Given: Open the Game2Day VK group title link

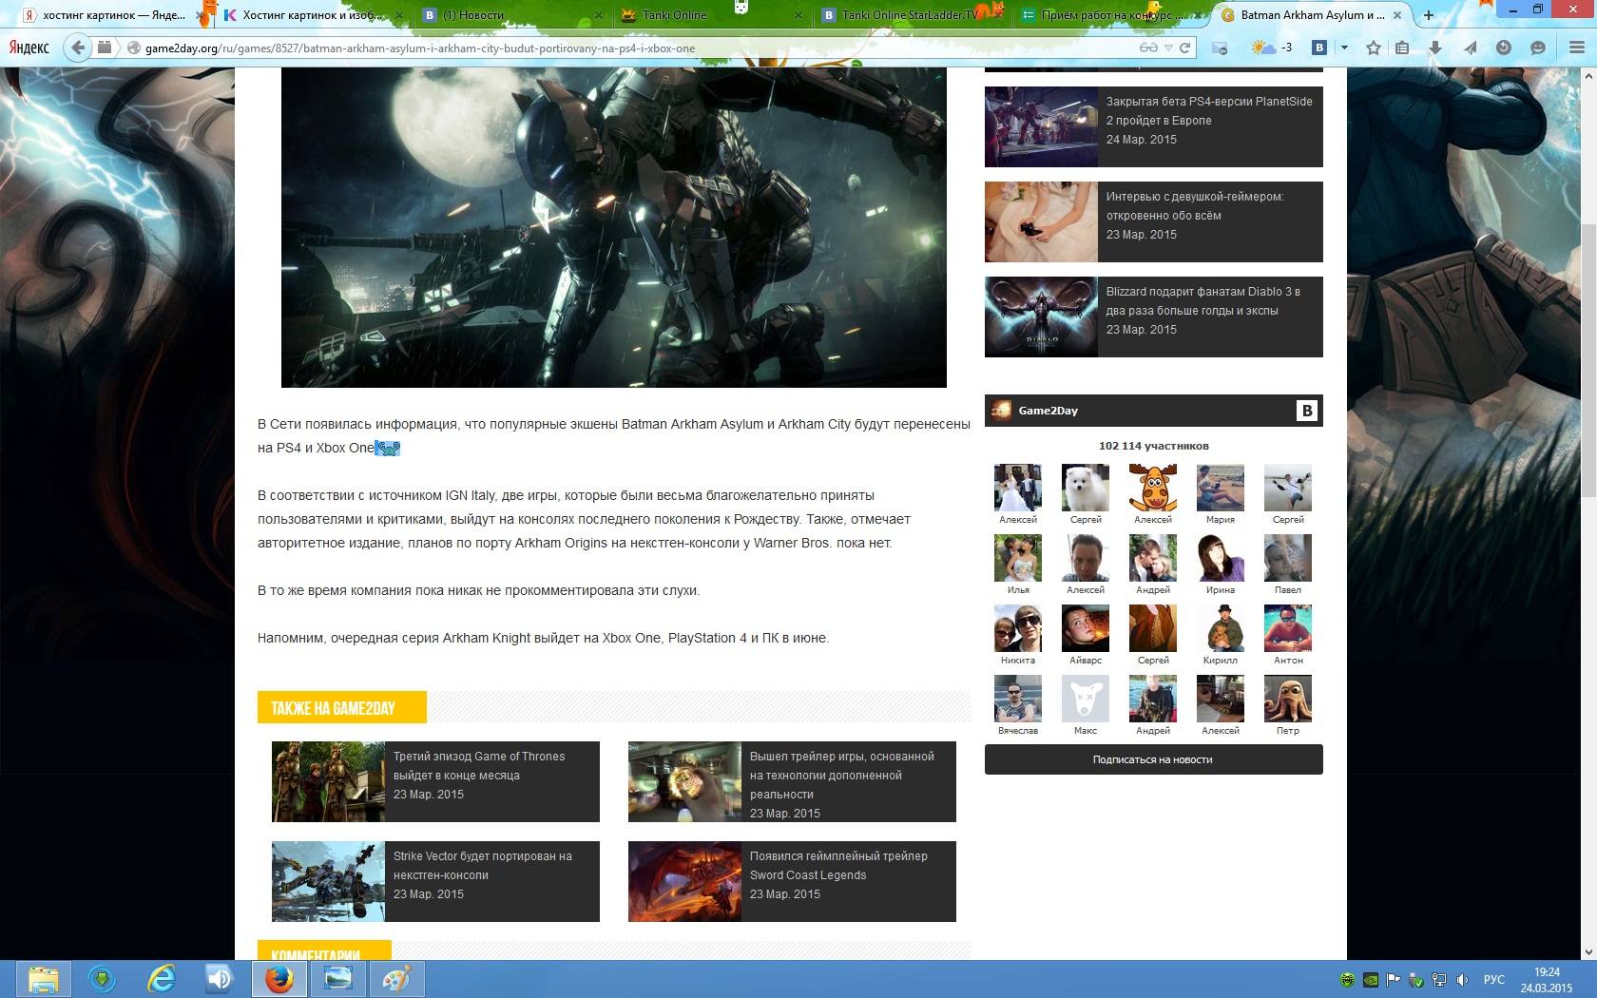Looking at the screenshot, I should pos(1048,411).
